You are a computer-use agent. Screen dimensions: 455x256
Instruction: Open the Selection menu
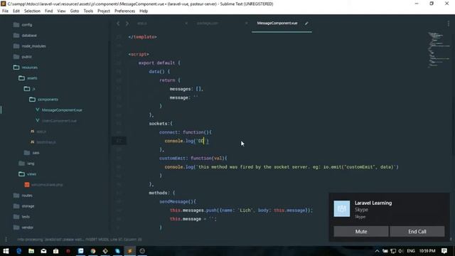pos(32,11)
